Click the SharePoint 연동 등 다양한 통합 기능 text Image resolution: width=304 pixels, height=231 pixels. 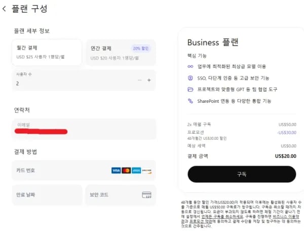(x=234, y=101)
